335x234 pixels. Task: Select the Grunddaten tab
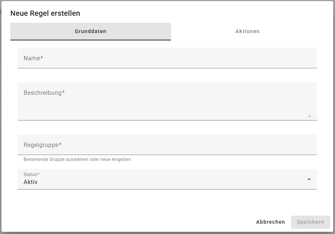(90, 32)
